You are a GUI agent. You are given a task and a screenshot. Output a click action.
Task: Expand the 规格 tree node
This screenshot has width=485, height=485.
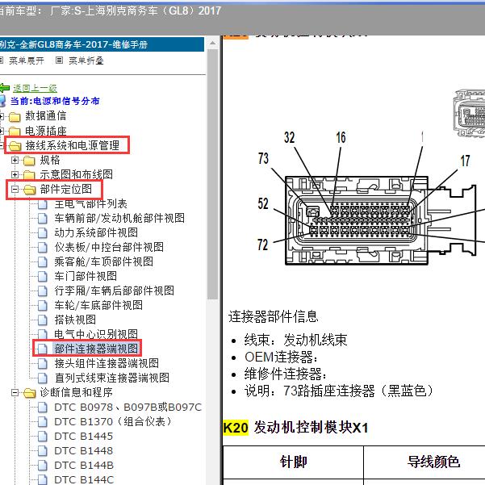(15, 160)
